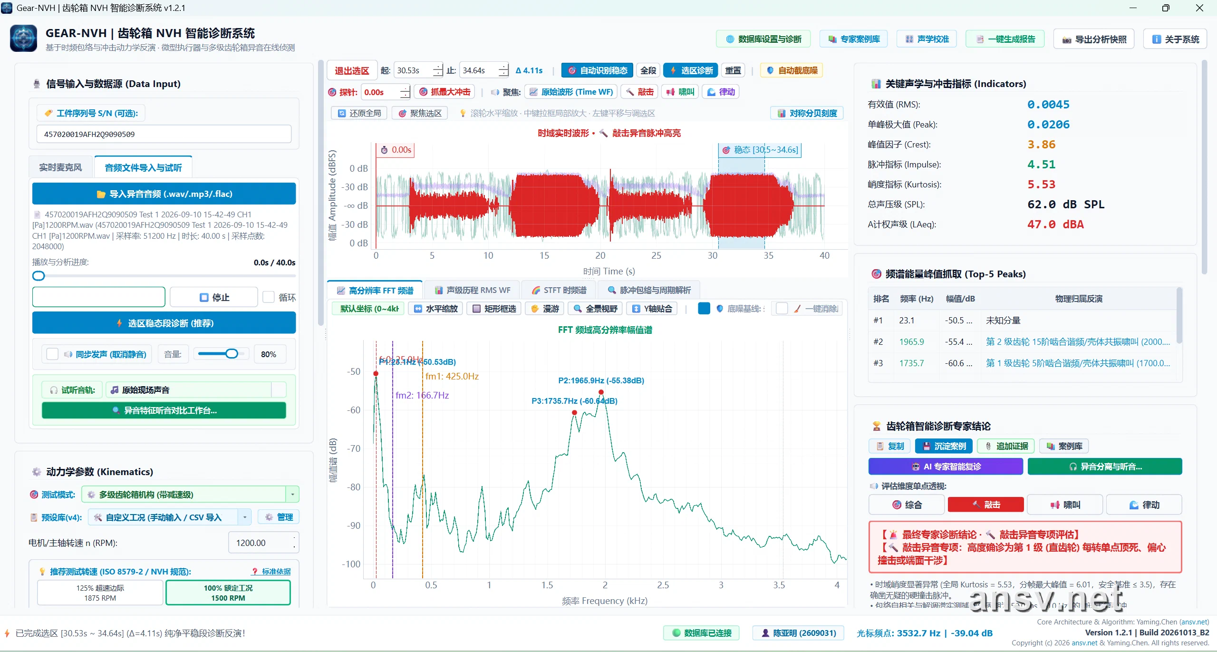This screenshot has width=1217, height=652.
Task: Select the 律动 evaluation dimension button
Action: coord(1144,505)
